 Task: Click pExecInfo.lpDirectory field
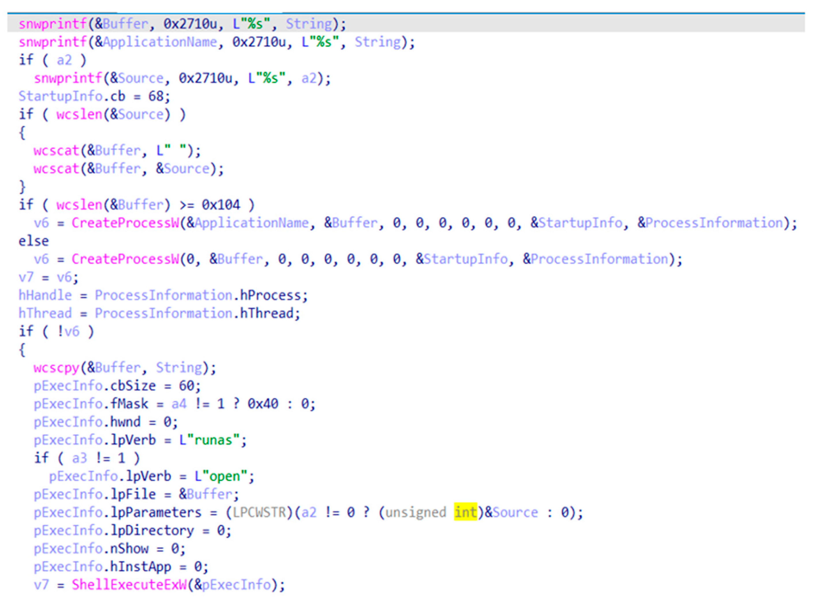point(152,531)
